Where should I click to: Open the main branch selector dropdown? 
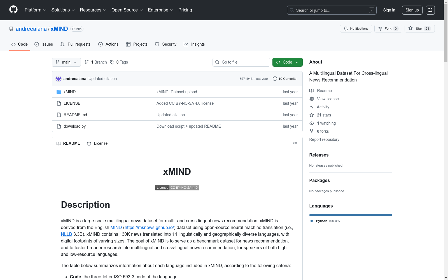click(x=66, y=62)
